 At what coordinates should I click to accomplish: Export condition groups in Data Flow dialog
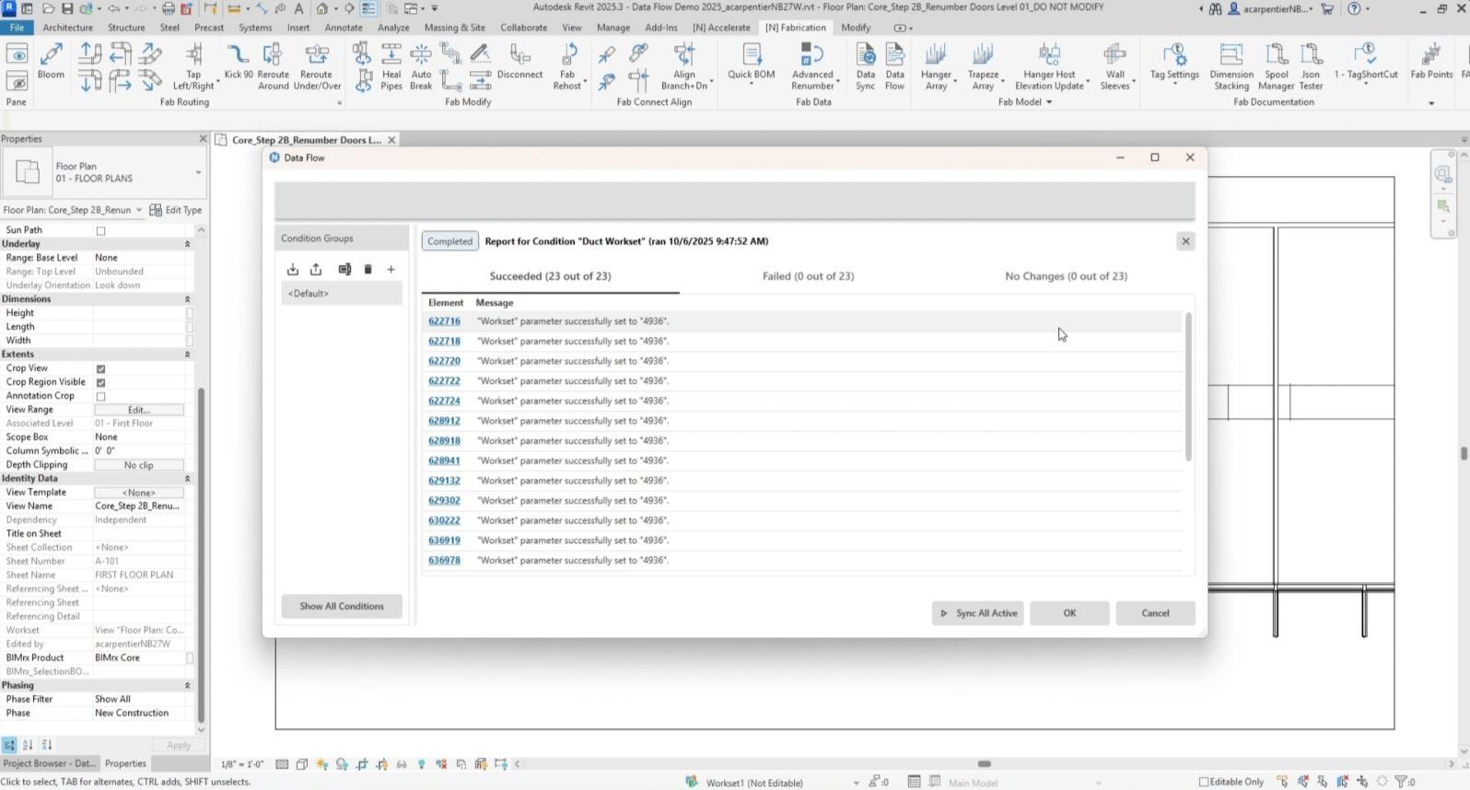[316, 270]
